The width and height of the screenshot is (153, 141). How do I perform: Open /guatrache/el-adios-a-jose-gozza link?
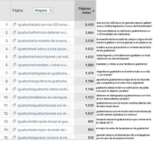point(43,49)
